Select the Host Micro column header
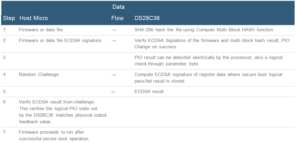Image resolution: width=296 pixels, height=143 pixels. pos(34,18)
